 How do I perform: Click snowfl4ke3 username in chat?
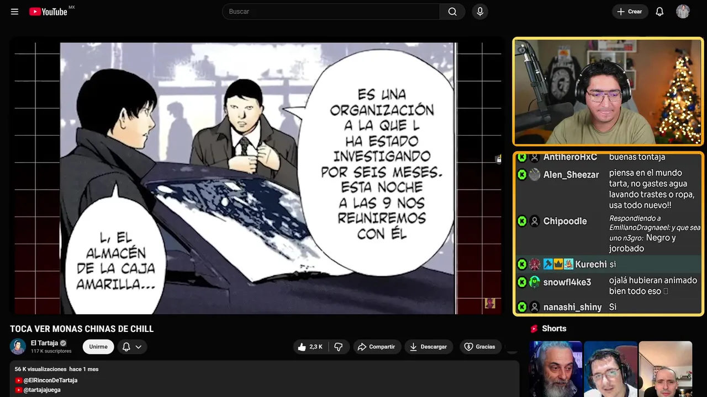click(567, 282)
